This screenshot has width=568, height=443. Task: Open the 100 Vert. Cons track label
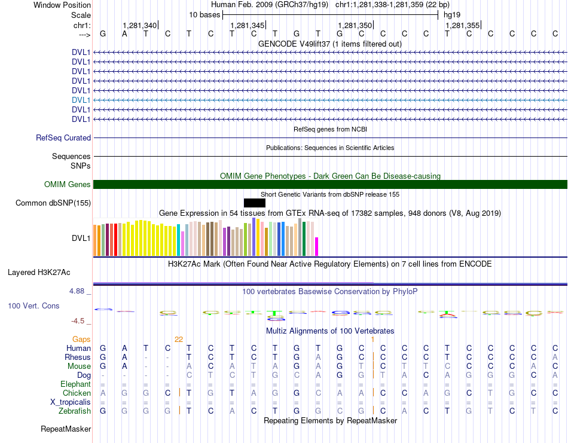33,305
